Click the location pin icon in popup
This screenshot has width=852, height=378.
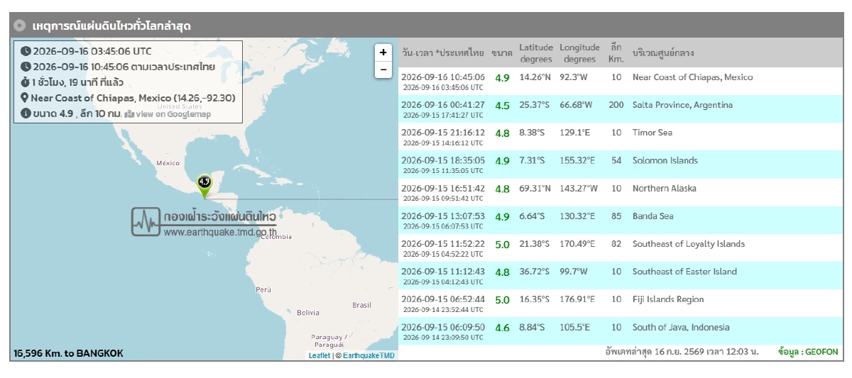[x=25, y=98]
